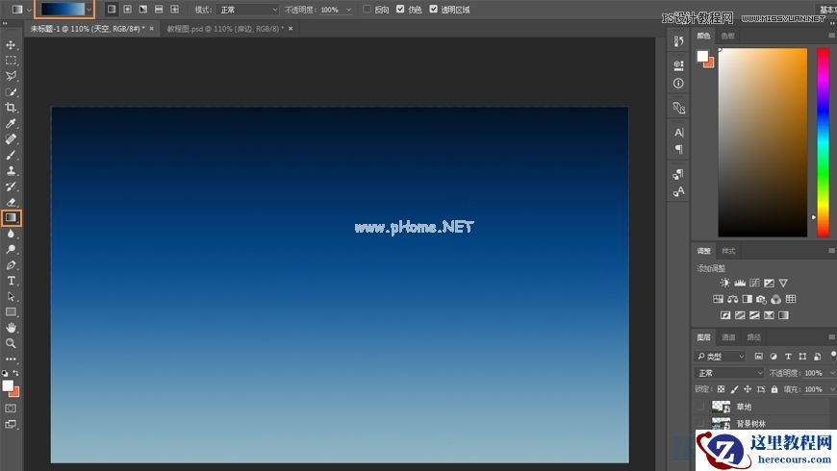
Task: Click the gradient preview in options bar
Action: (63, 9)
